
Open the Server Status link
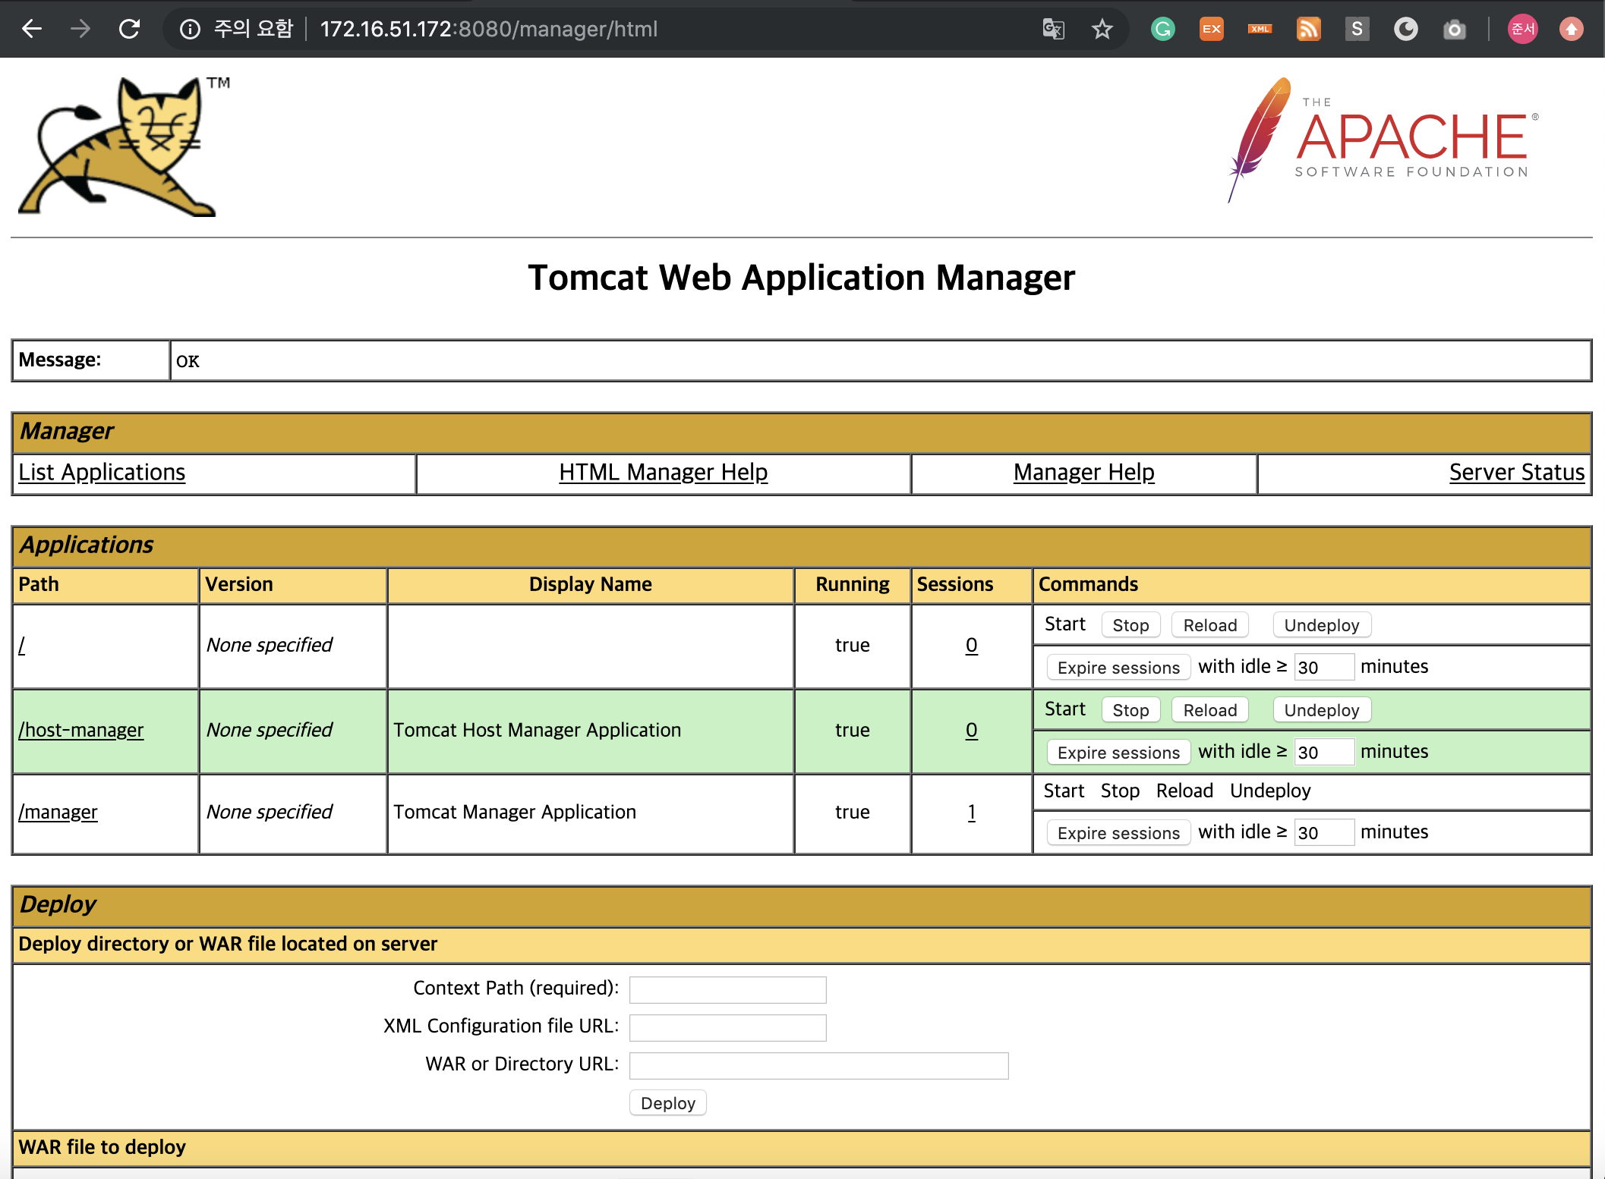[1517, 472]
